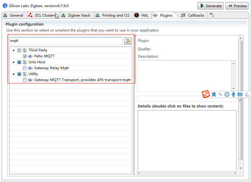Click the ZCL Clusters tab red icon
The image size is (251, 182).
click(x=30, y=15)
